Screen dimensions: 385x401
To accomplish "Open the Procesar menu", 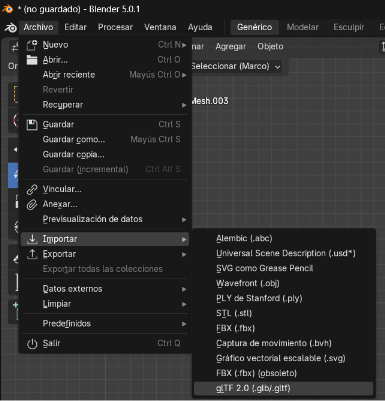I will [115, 27].
